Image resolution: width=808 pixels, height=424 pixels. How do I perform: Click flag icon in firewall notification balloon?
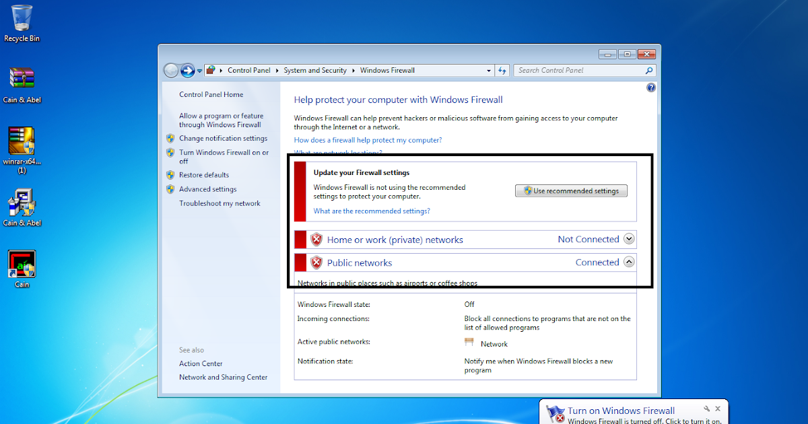pyautogui.click(x=555, y=414)
